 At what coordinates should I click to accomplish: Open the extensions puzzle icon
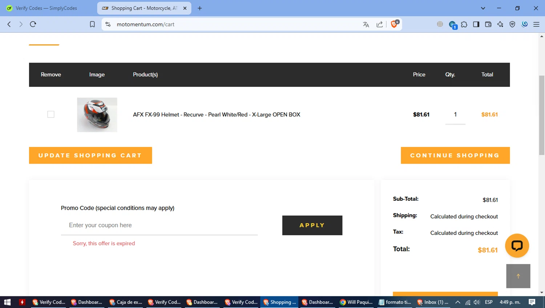coord(464,24)
